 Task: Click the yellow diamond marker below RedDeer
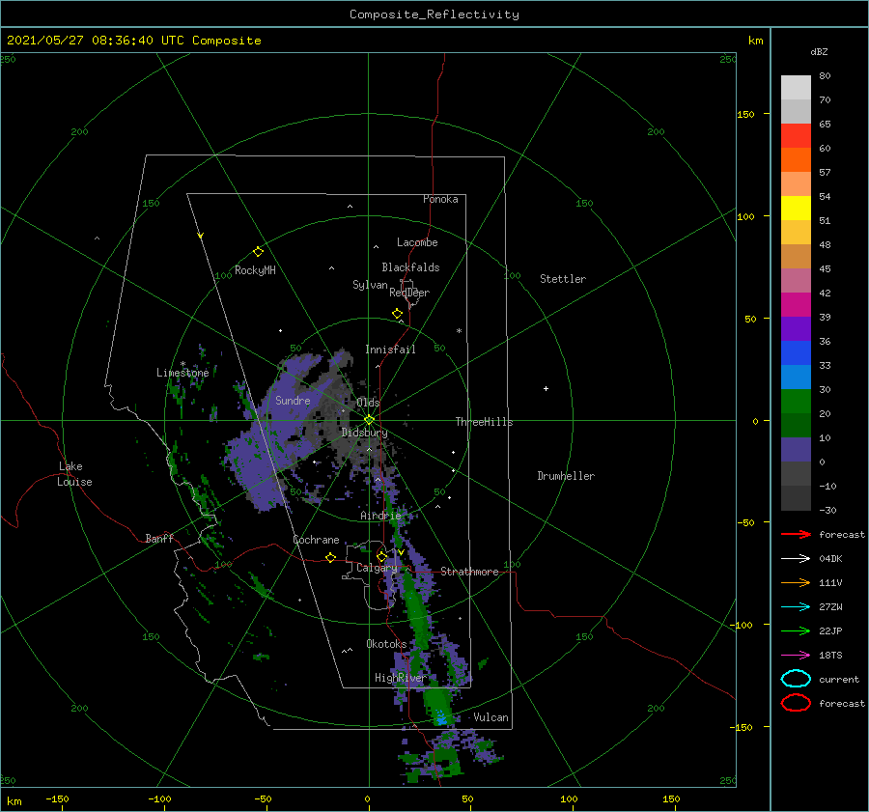tap(397, 314)
